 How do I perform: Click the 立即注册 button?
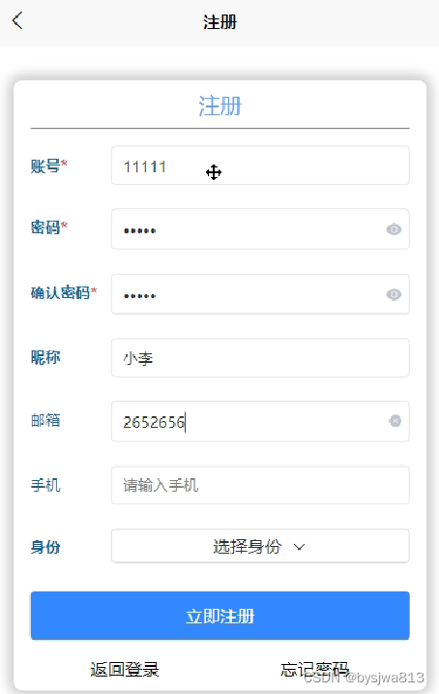pyautogui.click(x=220, y=616)
